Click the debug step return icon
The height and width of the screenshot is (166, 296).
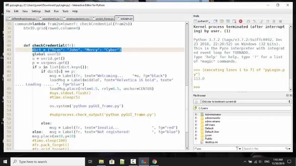point(261,21)
